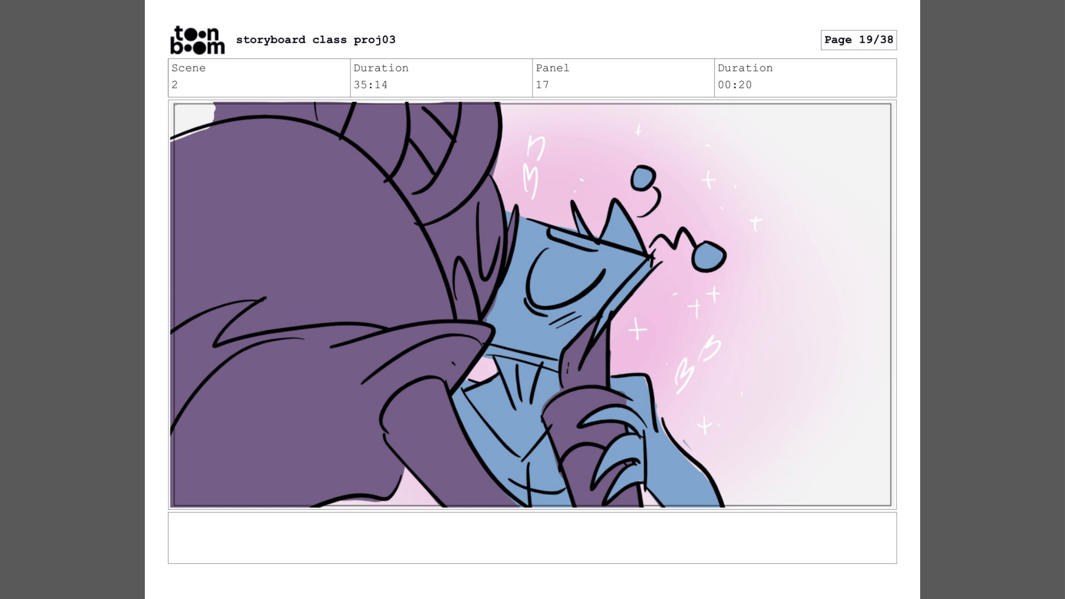Click the lower blue bubble beside the beak
Image resolution: width=1065 pixels, height=599 pixels.
[709, 257]
